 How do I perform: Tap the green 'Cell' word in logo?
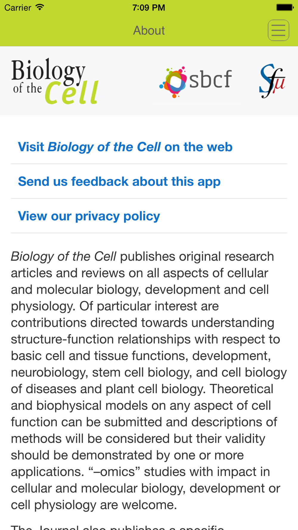[72, 92]
